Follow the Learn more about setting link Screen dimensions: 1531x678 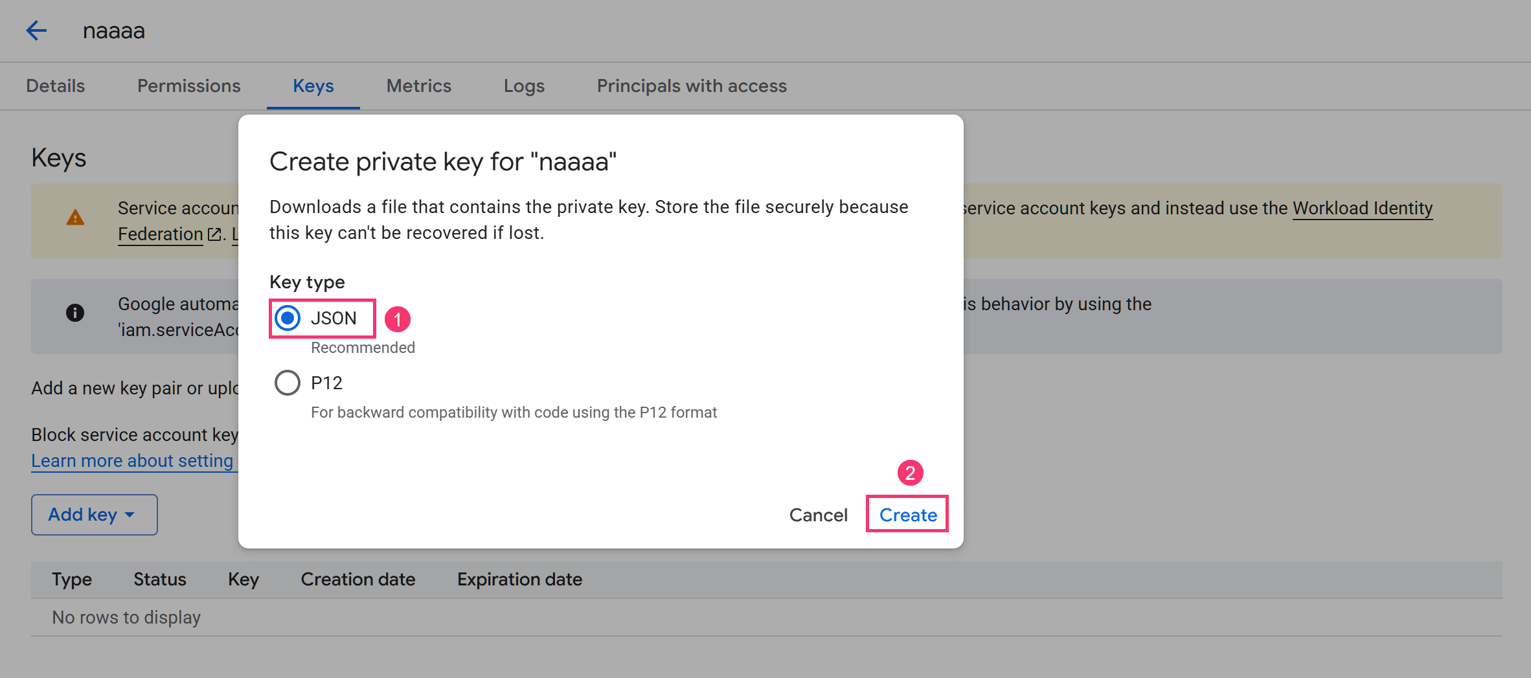[132, 460]
